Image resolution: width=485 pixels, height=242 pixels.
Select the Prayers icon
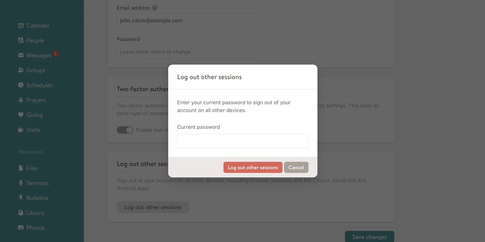click(20, 100)
